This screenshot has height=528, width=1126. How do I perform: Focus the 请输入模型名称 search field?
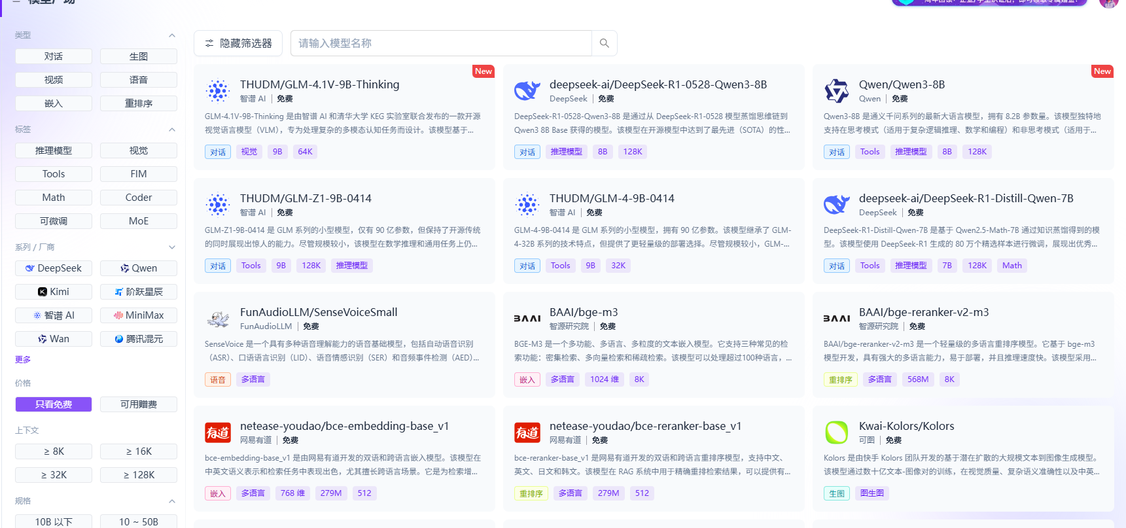coord(441,43)
